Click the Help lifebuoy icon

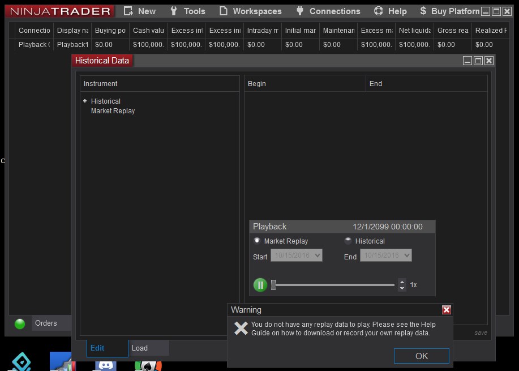pos(378,11)
